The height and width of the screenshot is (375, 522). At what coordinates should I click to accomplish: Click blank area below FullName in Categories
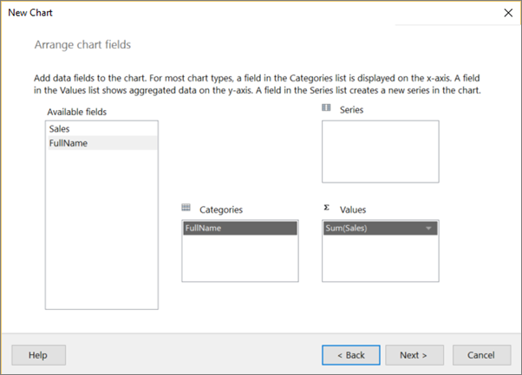pos(239,258)
